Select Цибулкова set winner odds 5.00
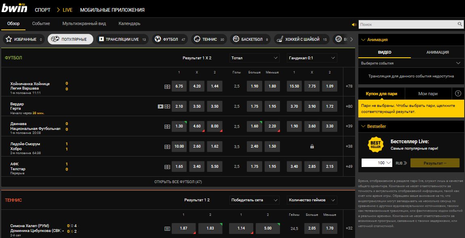465x238 pixels. tap(268, 228)
